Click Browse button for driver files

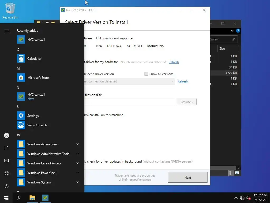click(x=187, y=102)
